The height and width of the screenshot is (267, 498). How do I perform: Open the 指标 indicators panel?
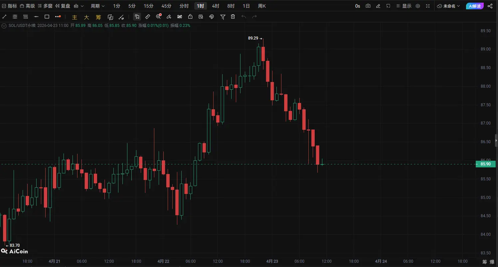click(x=10, y=6)
